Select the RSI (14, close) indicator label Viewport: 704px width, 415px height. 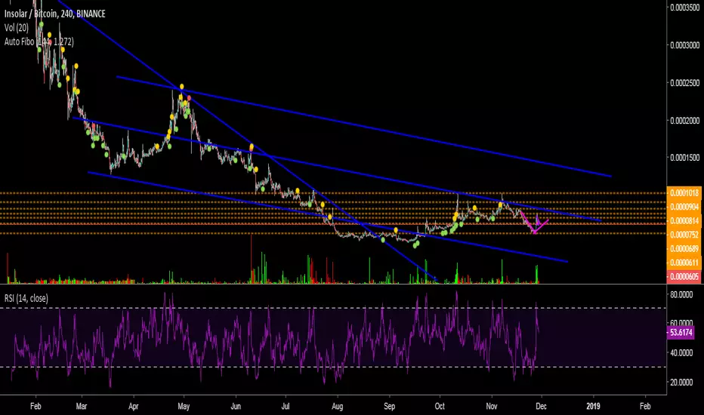coord(26,298)
